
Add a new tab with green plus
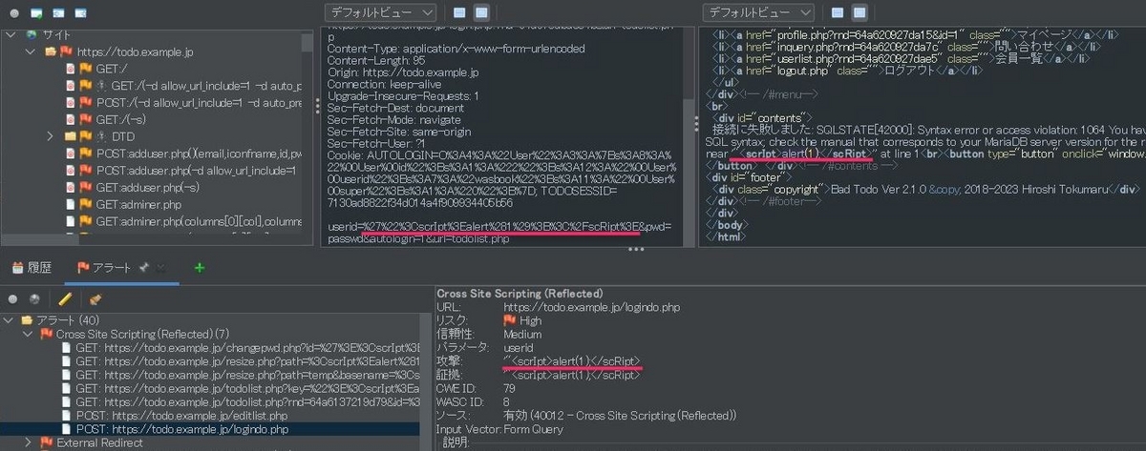point(200,268)
